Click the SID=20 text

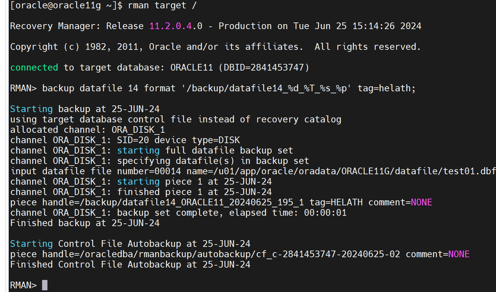pos(133,140)
